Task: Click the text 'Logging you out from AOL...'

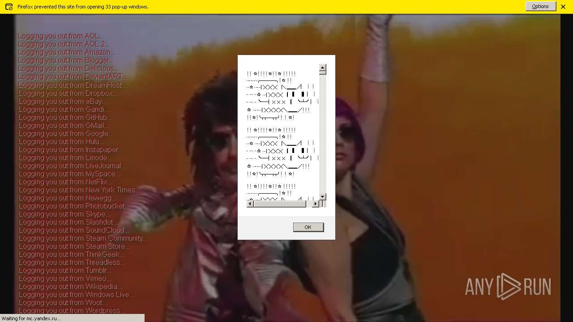Action: 61,36
